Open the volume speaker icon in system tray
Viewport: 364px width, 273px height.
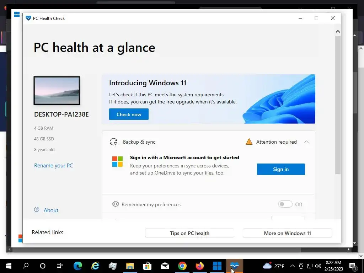[318, 266]
